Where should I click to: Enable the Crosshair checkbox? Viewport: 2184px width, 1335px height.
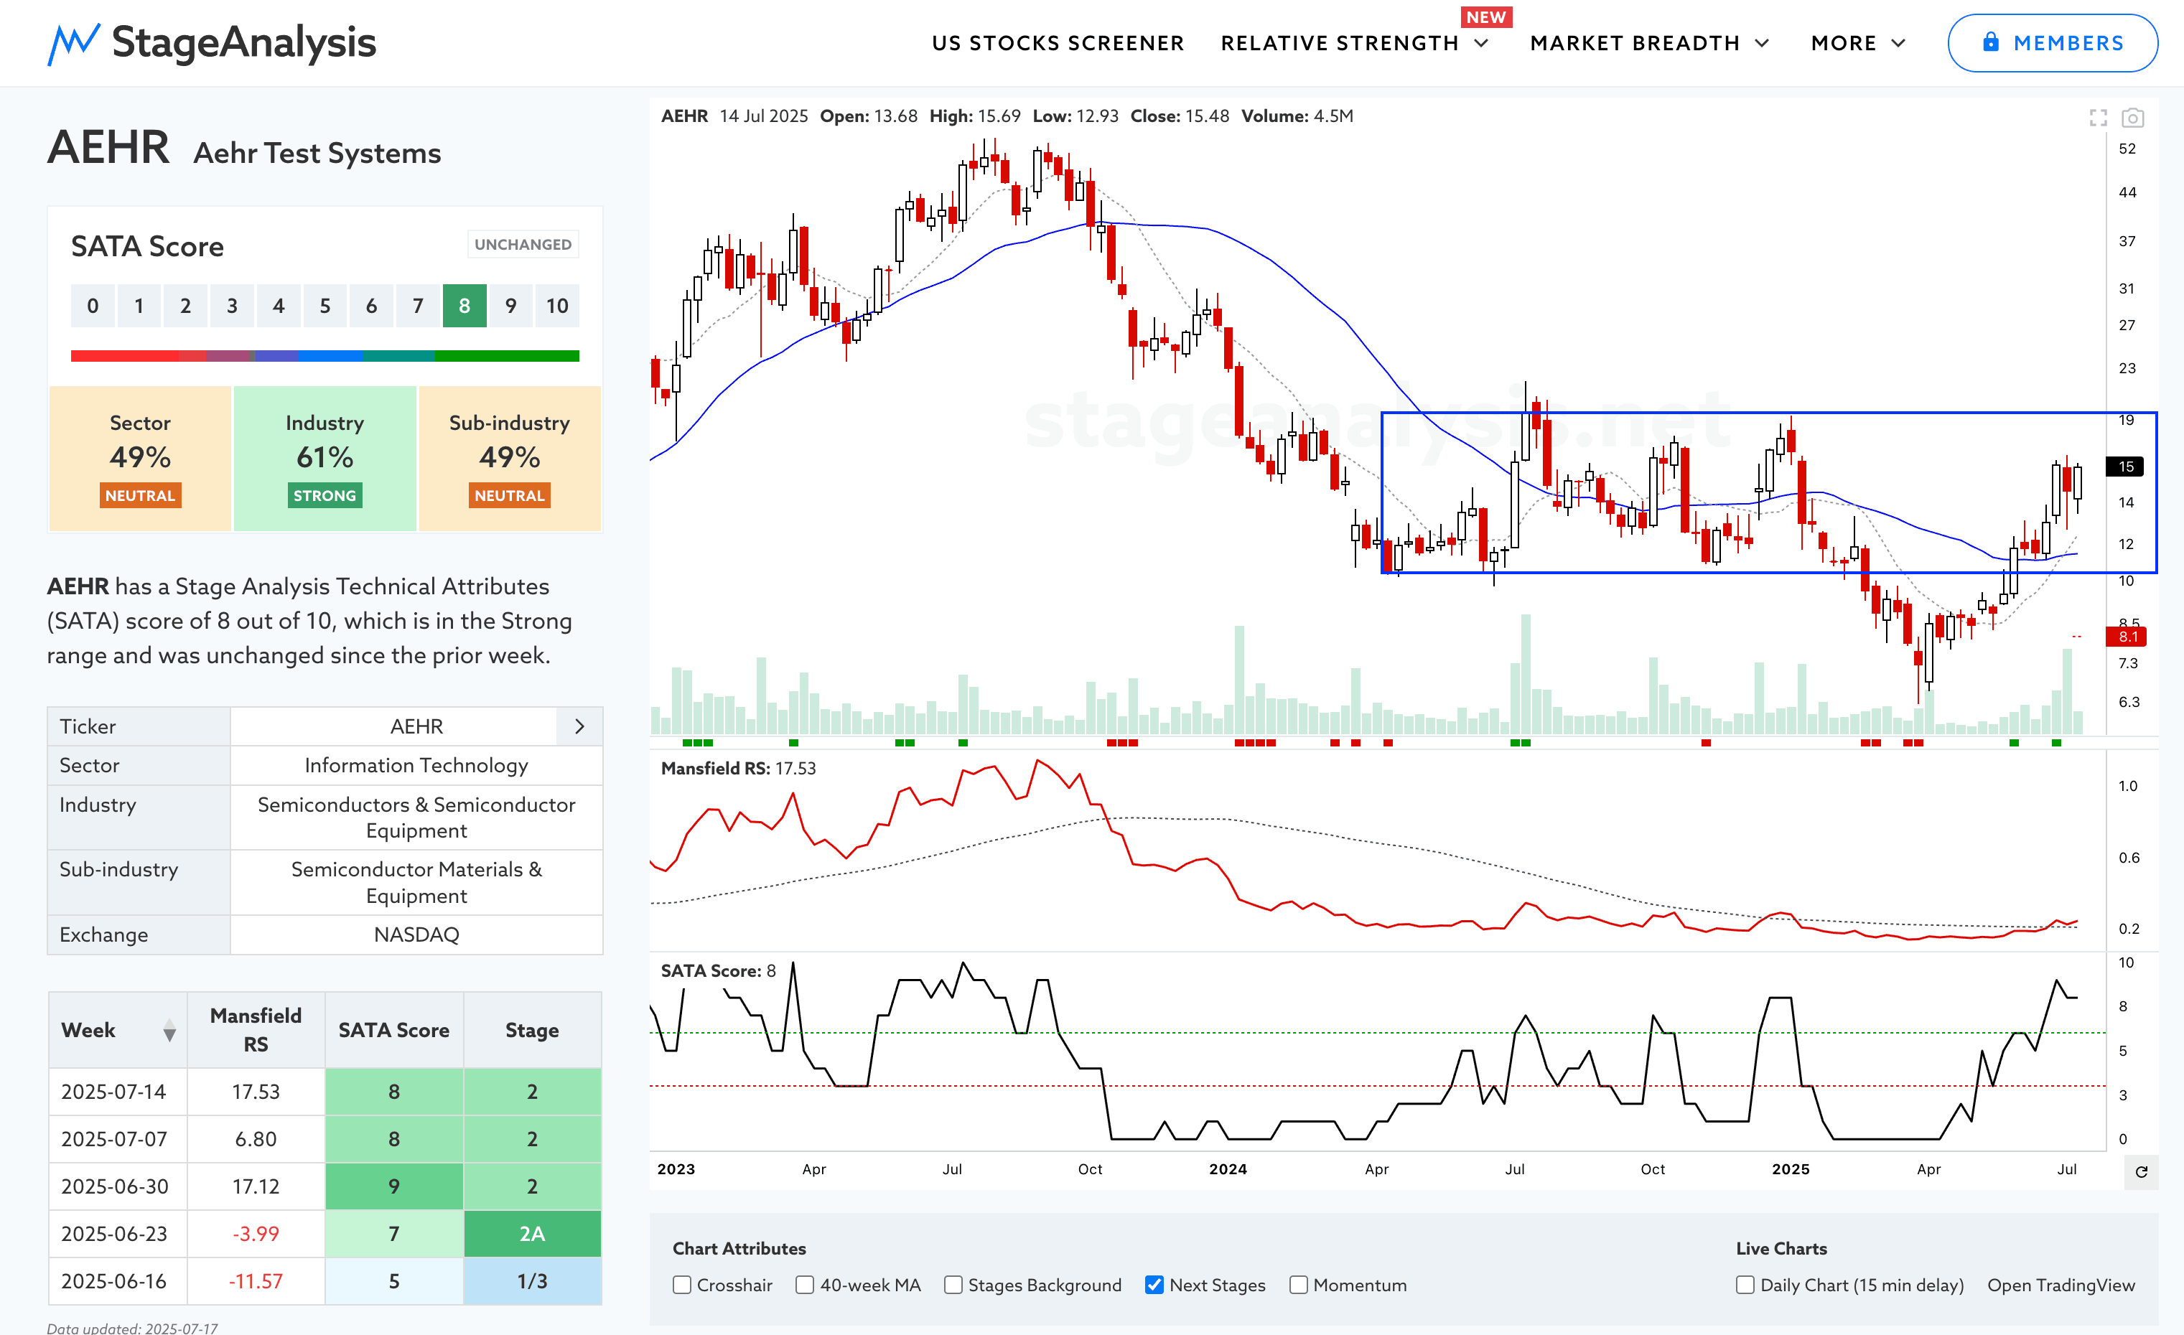(681, 1285)
